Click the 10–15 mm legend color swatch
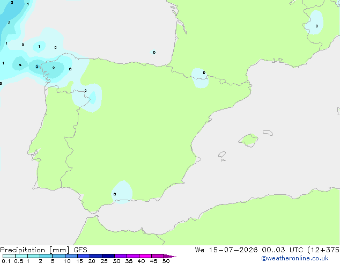This screenshot has height=263, width=340. [x=71, y=256]
